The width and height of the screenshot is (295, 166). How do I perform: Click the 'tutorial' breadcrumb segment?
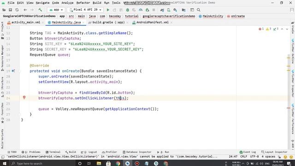(x=132, y=16)
